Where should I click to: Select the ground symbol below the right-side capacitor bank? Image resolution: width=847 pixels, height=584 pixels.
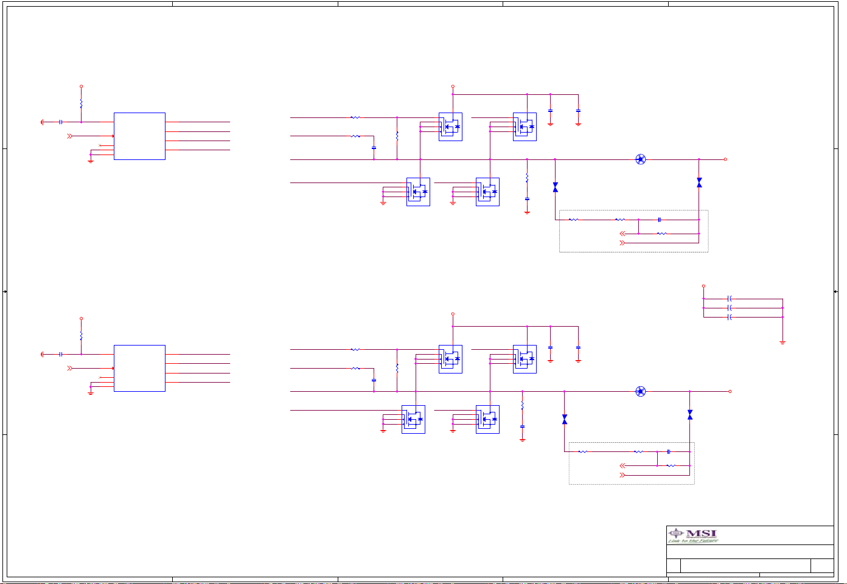click(783, 342)
